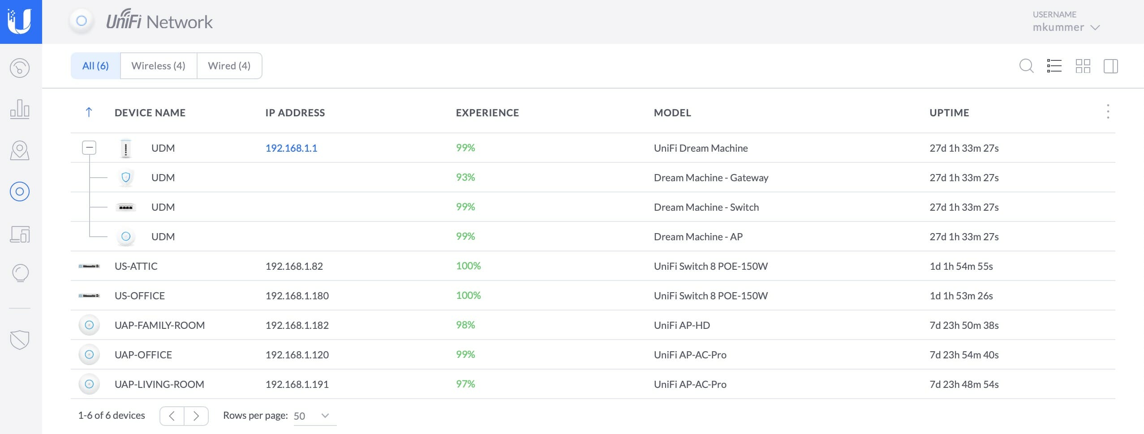Viewport: 1144px width, 434px height.
Task: Sort by the UPTIME column
Action: click(x=949, y=113)
